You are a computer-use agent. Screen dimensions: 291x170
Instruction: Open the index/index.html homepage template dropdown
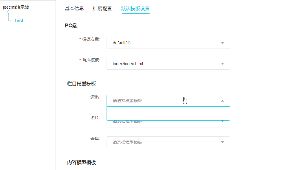161,64
